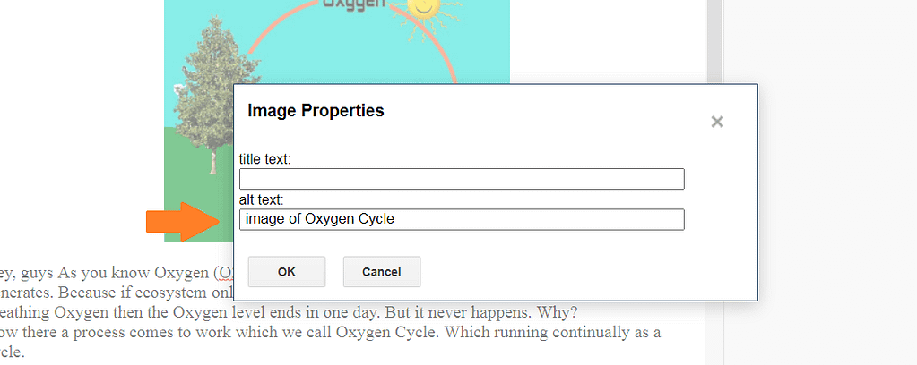
Task: Click the 'alt text:' label
Action: tap(262, 200)
